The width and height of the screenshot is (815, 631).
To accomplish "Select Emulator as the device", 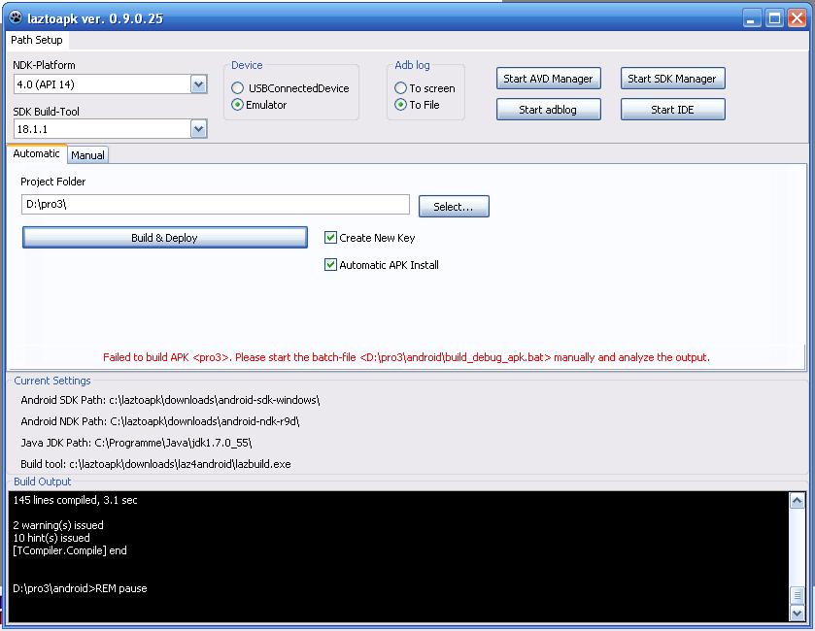I will (x=238, y=105).
